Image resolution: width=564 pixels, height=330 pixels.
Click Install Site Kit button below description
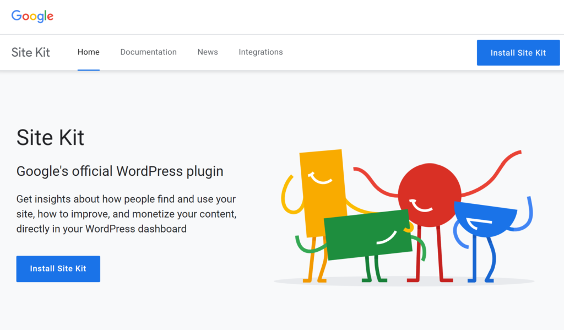[58, 269]
